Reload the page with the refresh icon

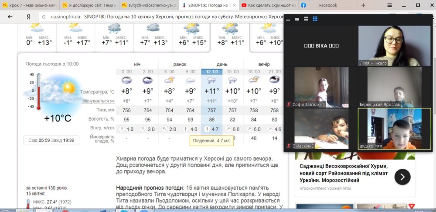44,17
